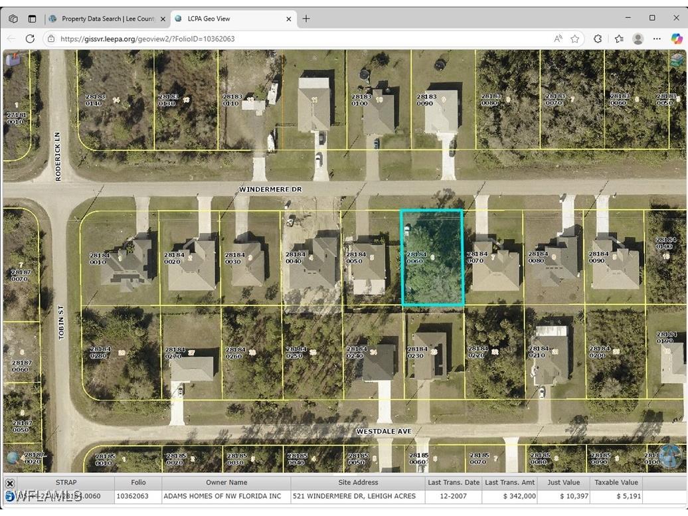Screen dimensions: 688x516
Task: Open a new browser tab
Action: click(305, 18)
